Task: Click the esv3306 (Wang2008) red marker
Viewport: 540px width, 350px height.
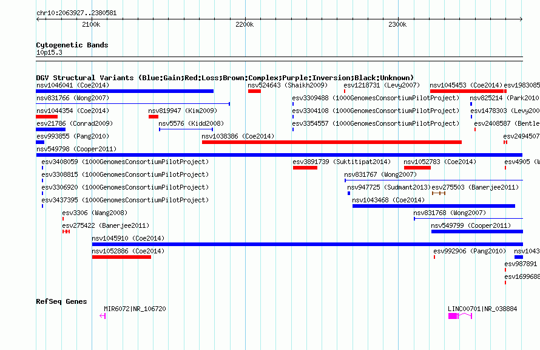Action: coord(63,219)
